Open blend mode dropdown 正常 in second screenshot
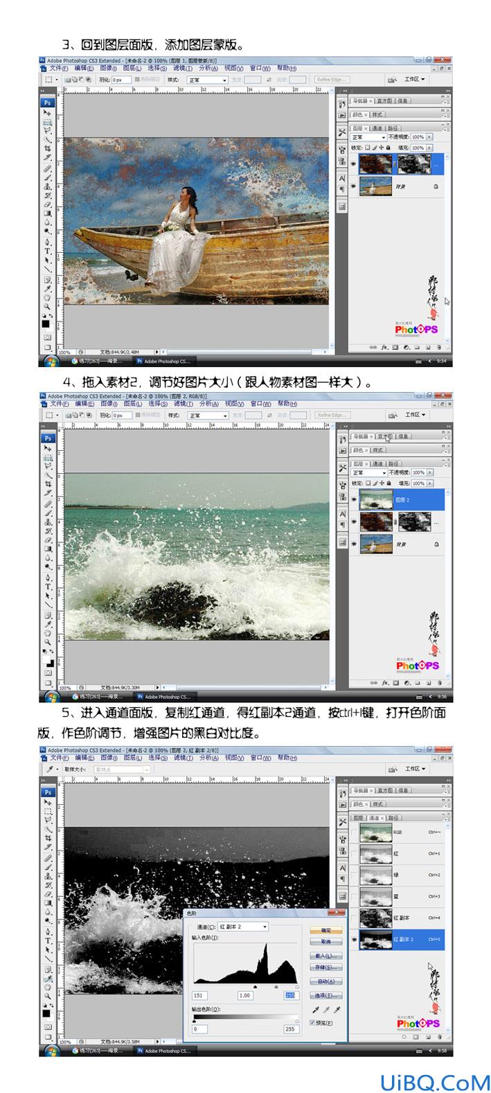 pyautogui.click(x=368, y=472)
